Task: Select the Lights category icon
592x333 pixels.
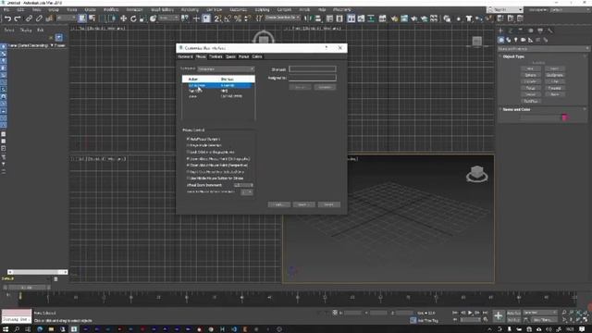Action: coord(516,40)
